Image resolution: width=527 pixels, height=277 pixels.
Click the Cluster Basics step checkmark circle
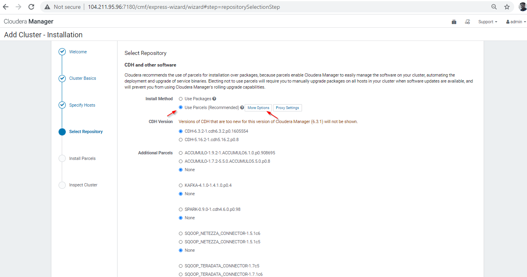[62, 79]
